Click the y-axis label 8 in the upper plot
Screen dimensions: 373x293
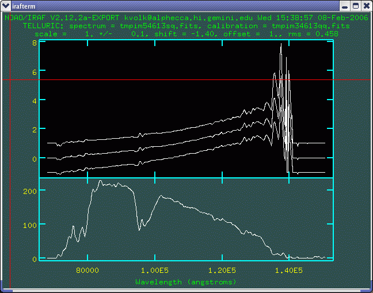(x=35, y=43)
